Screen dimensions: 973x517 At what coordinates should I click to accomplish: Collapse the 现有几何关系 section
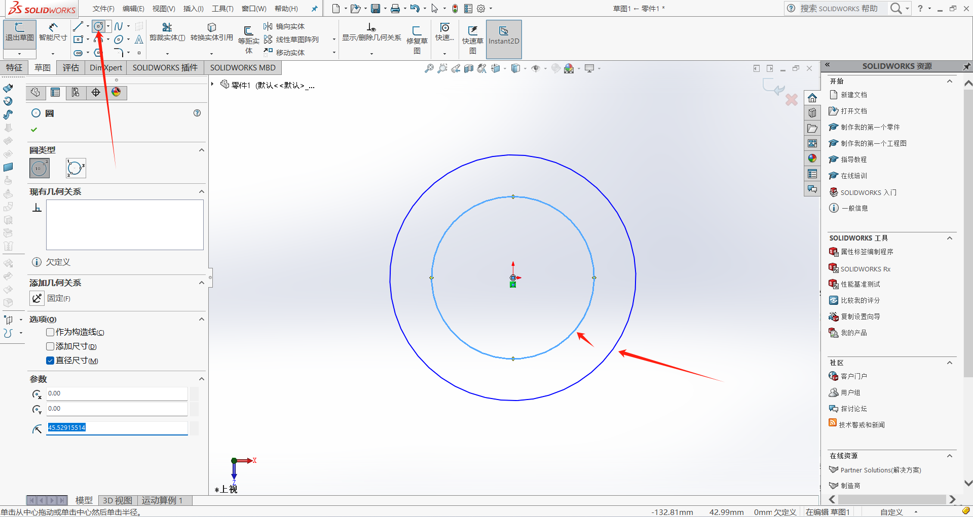202,191
